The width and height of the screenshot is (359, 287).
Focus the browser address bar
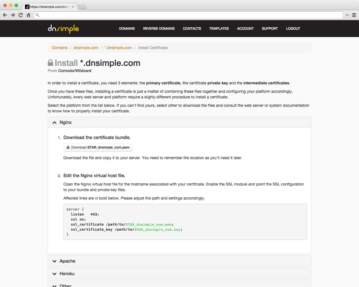pyautogui.click(x=188, y=15)
